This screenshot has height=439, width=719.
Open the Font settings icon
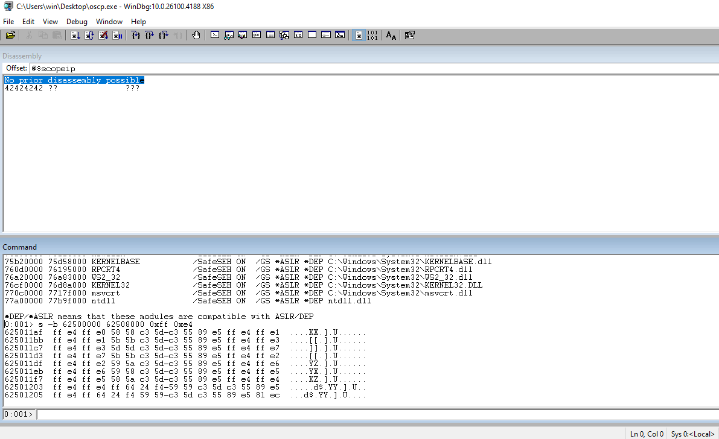click(x=391, y=36)
